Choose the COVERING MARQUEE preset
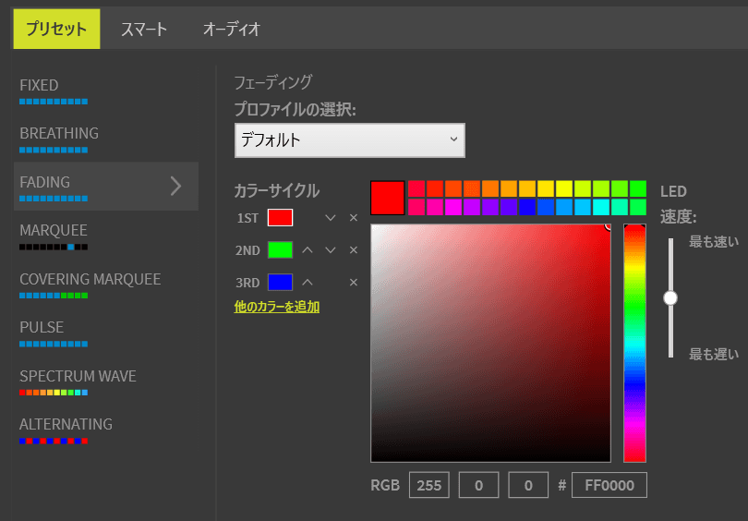748x521 pixels. tap(90, 285)
